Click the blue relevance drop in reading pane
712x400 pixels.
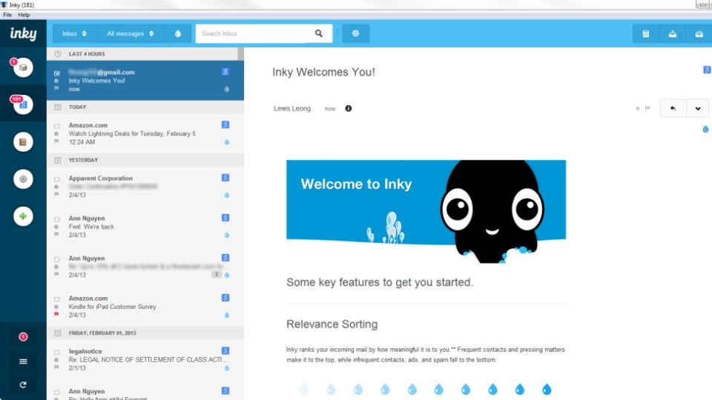tap(705, 129)
